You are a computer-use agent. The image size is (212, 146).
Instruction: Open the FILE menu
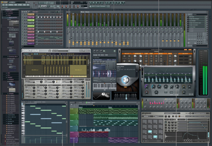point(3,5)
